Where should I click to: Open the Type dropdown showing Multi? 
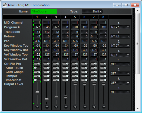[92, 12]
